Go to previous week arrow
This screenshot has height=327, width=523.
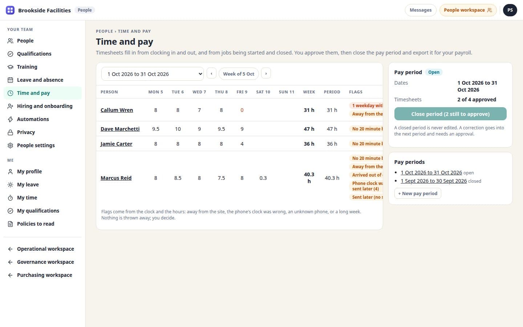coord(211,73)
